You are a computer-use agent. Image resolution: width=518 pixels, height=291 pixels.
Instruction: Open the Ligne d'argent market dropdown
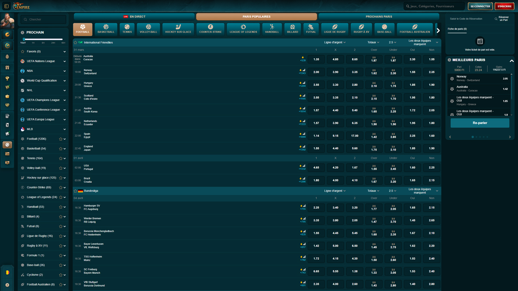click(335, 43)
